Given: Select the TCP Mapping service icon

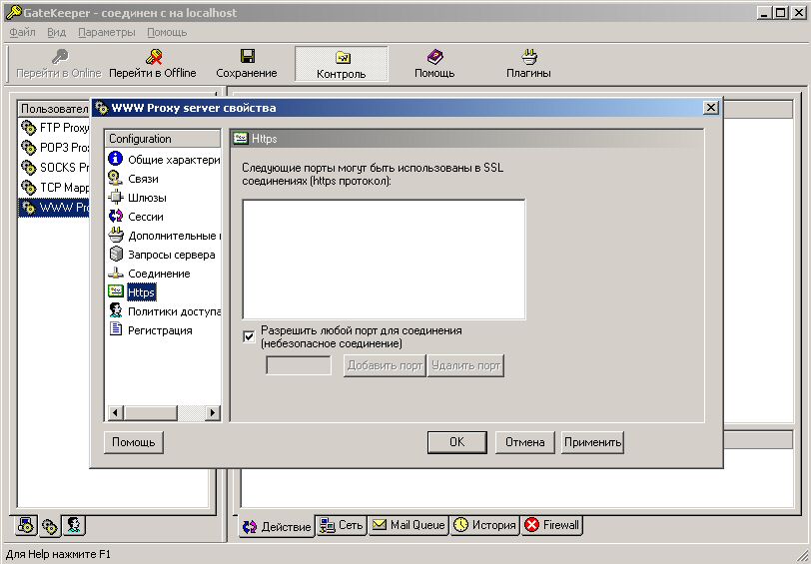Looking at the screenshot, I should [29, 187].
